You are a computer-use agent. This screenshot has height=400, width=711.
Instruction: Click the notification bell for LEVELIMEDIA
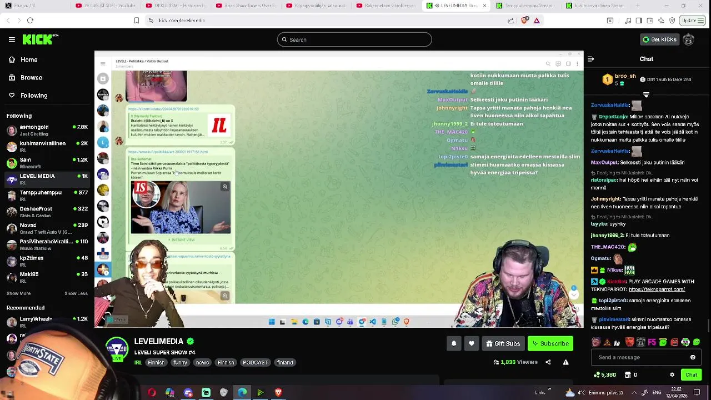(454, 344)
